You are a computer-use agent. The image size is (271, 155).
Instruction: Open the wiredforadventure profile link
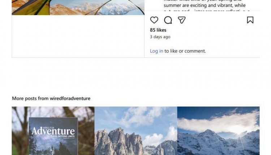click(69, 98)
